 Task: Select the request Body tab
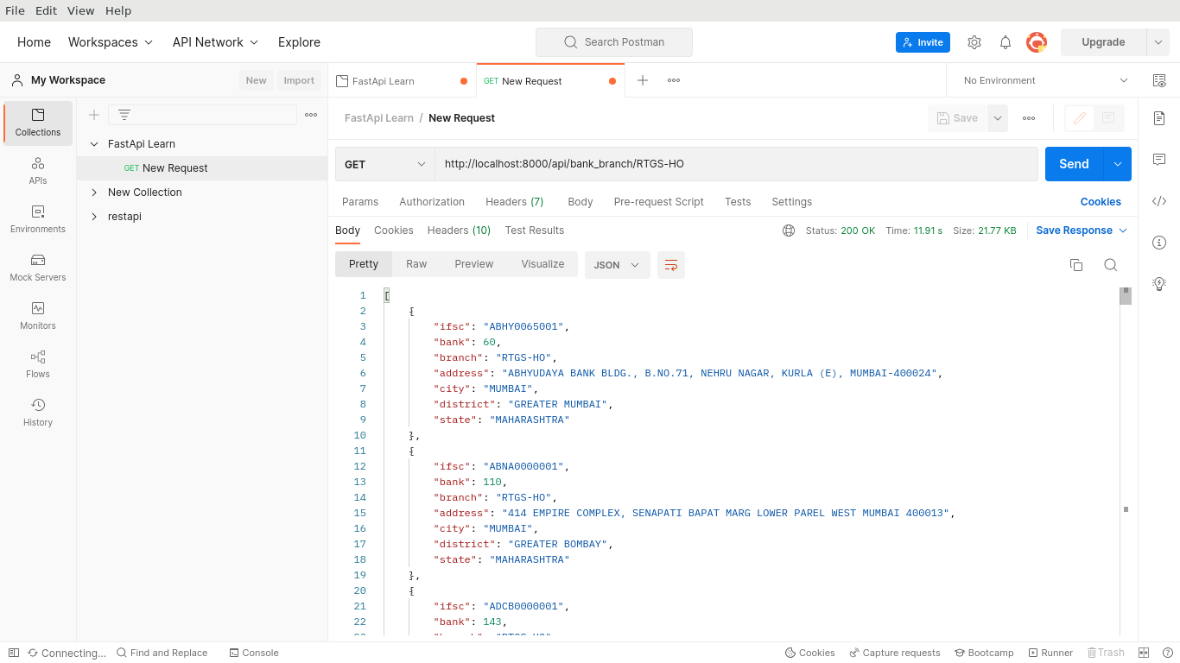pyautogui.click(x=580, y=202)
